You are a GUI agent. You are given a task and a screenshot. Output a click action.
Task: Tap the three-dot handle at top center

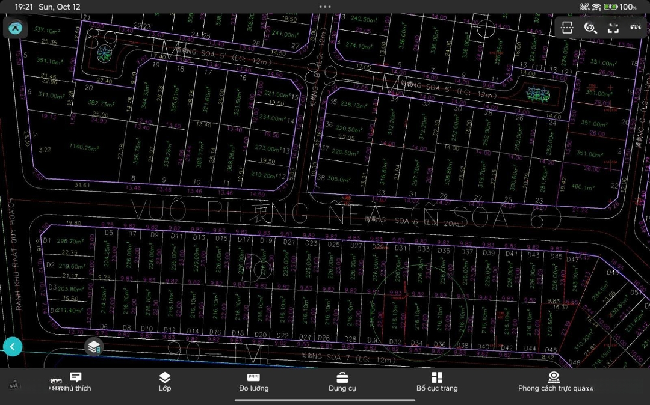tap(325, 7)
